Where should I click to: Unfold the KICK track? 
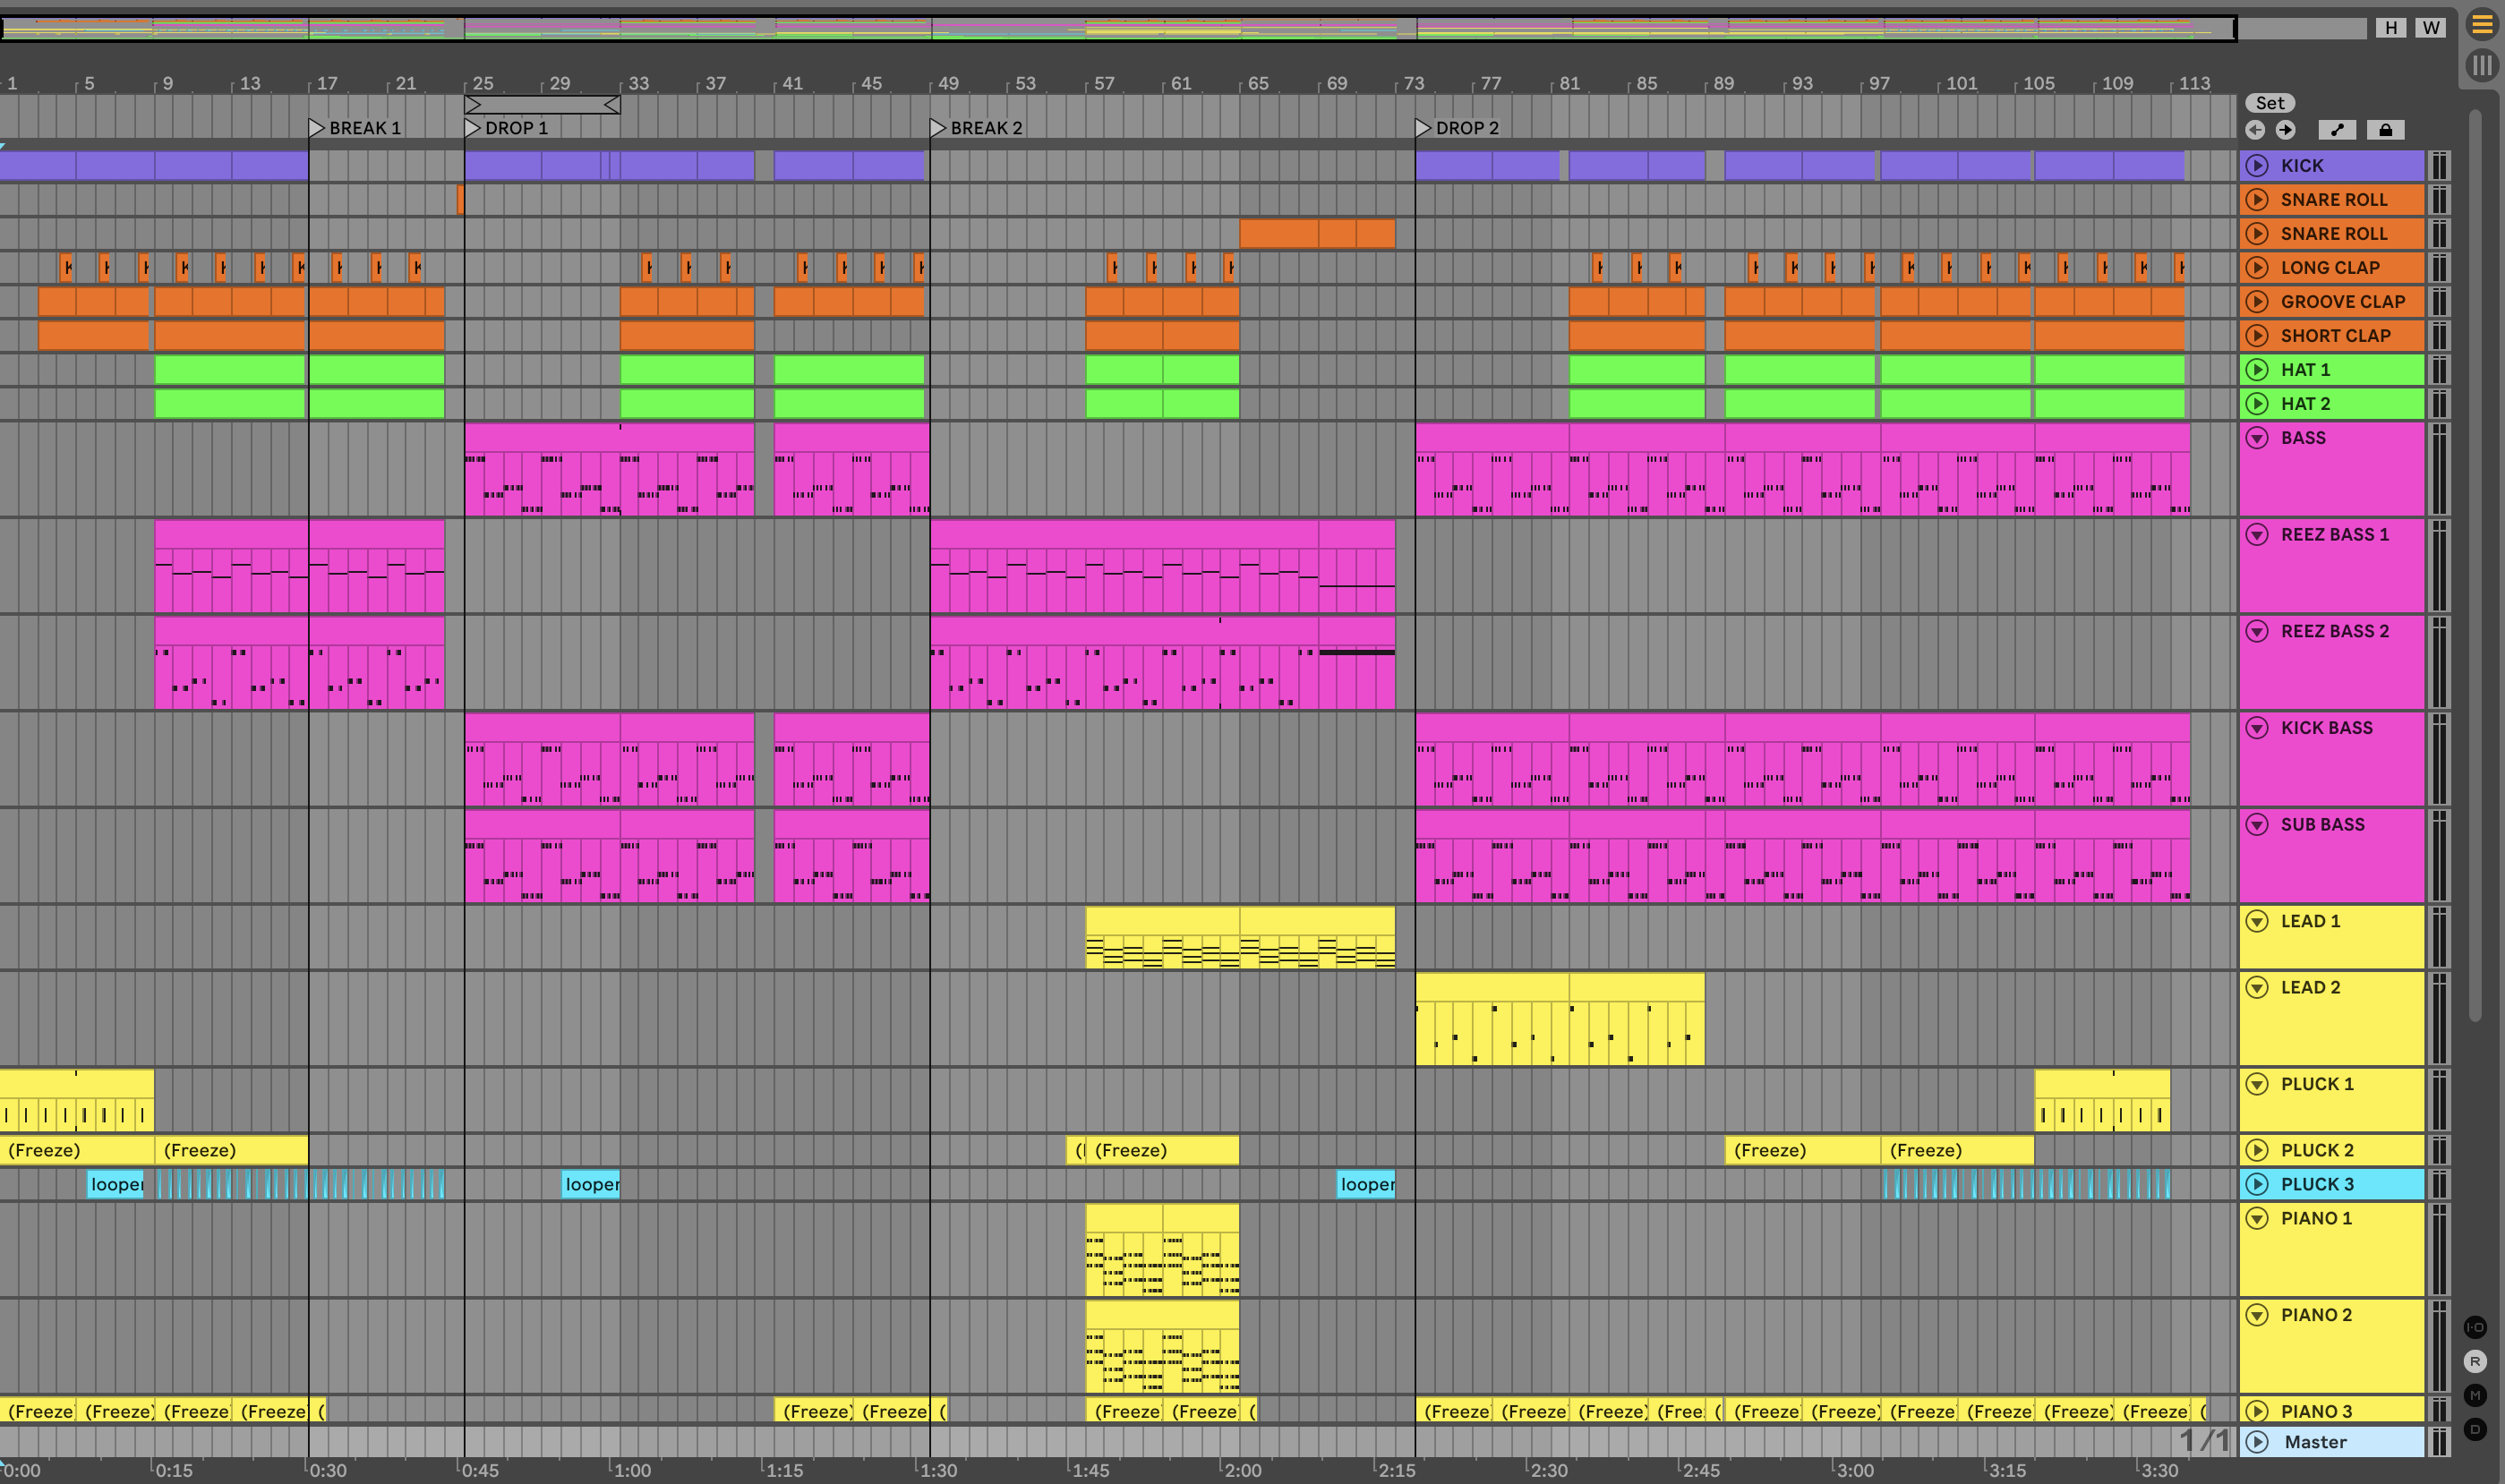(x=2257, y=166)
